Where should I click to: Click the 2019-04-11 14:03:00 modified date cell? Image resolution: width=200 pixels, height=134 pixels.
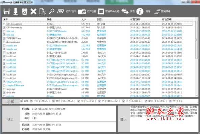[172, 78]
